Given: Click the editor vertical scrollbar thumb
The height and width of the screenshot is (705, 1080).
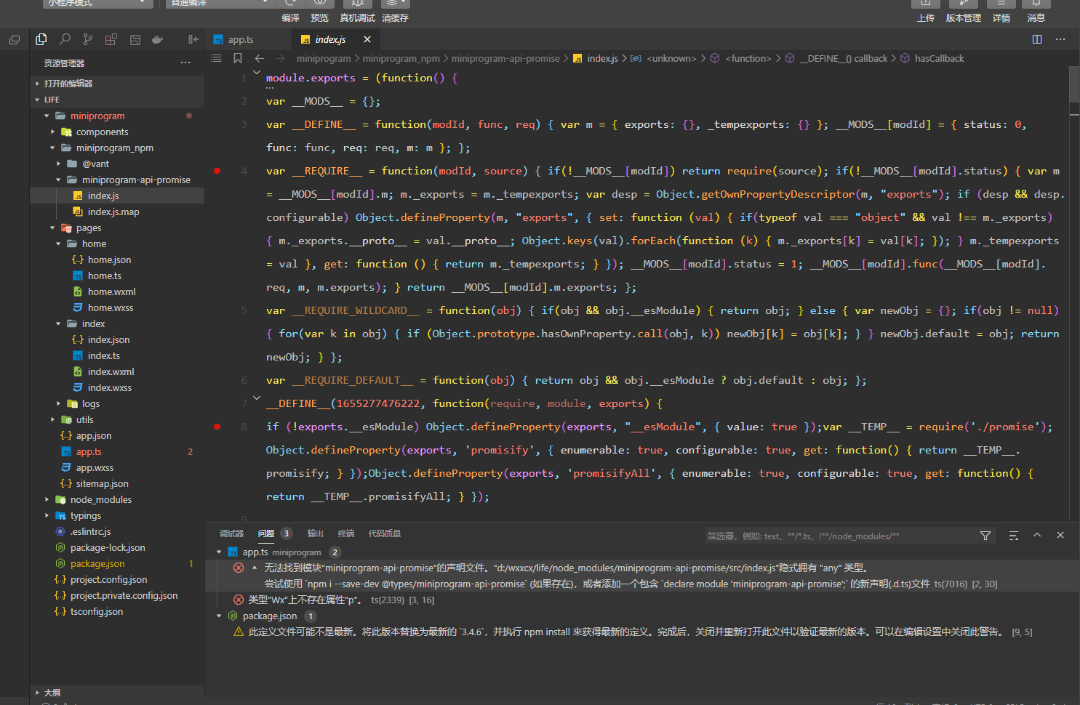Looking at the screenshot, I should point(1074,84).
